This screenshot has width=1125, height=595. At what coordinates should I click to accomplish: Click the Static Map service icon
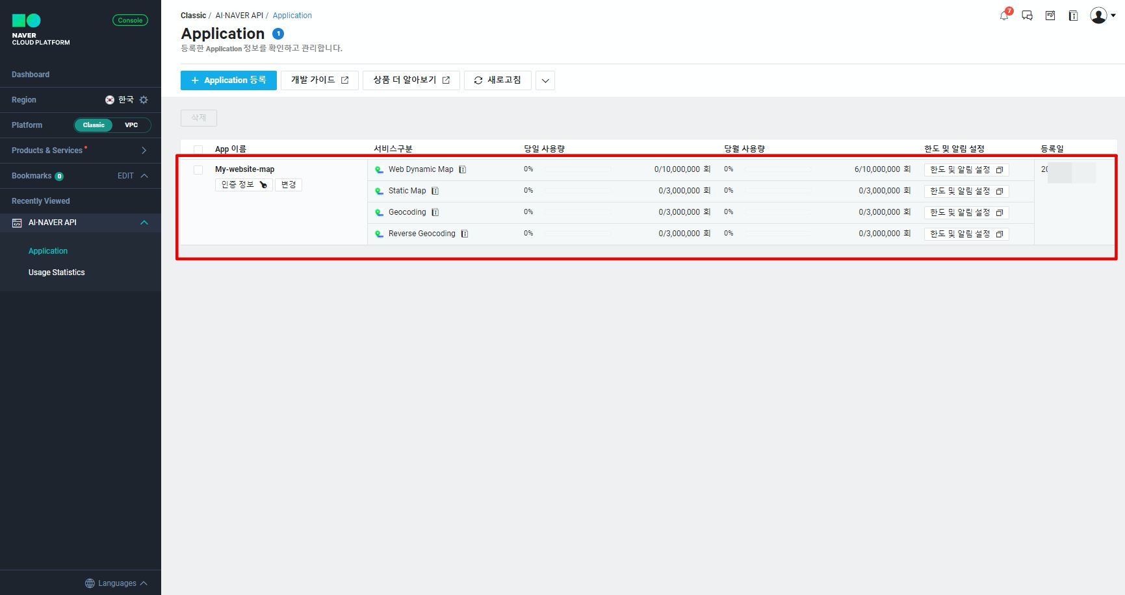[x=380, y=191]
